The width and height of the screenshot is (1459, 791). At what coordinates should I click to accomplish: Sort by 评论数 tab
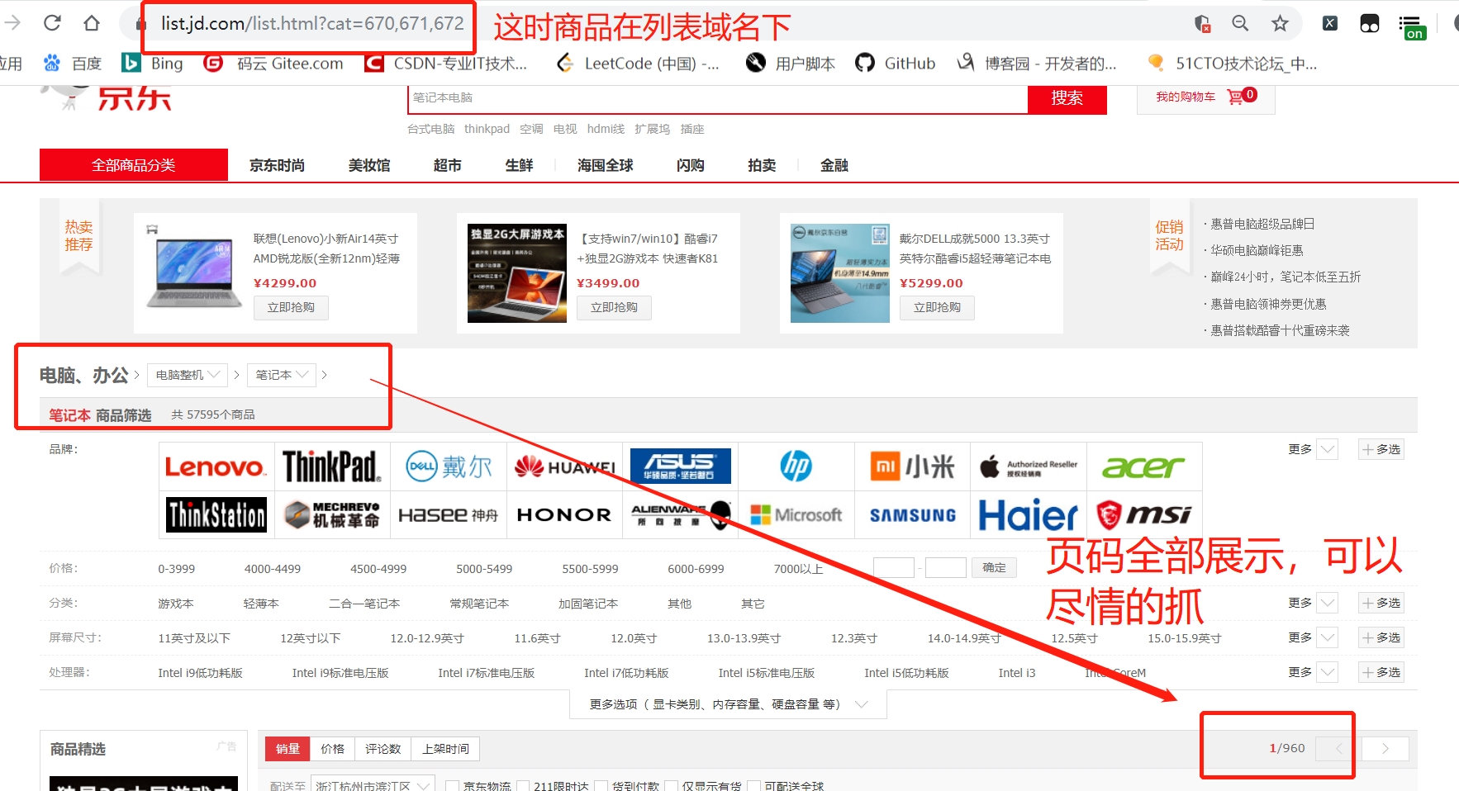383,748
